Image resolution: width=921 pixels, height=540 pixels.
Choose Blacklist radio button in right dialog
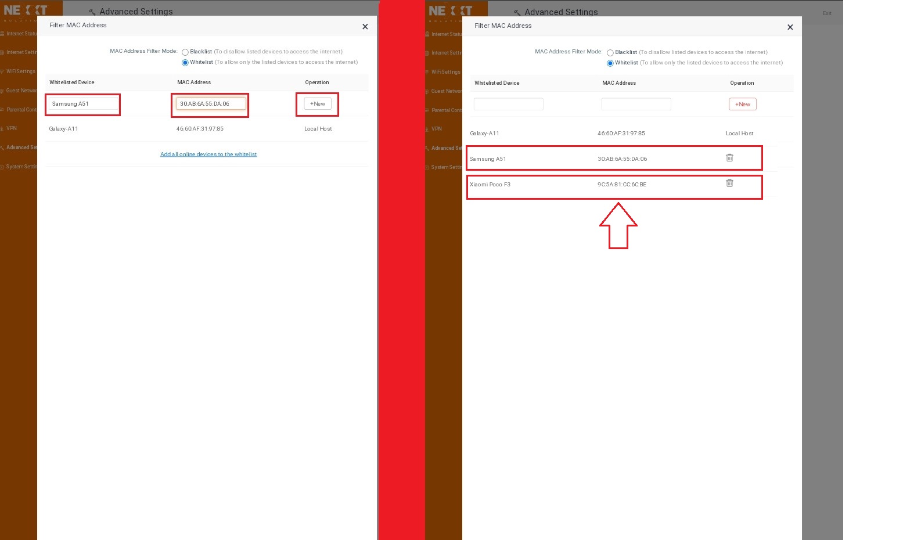click(610, 53)
